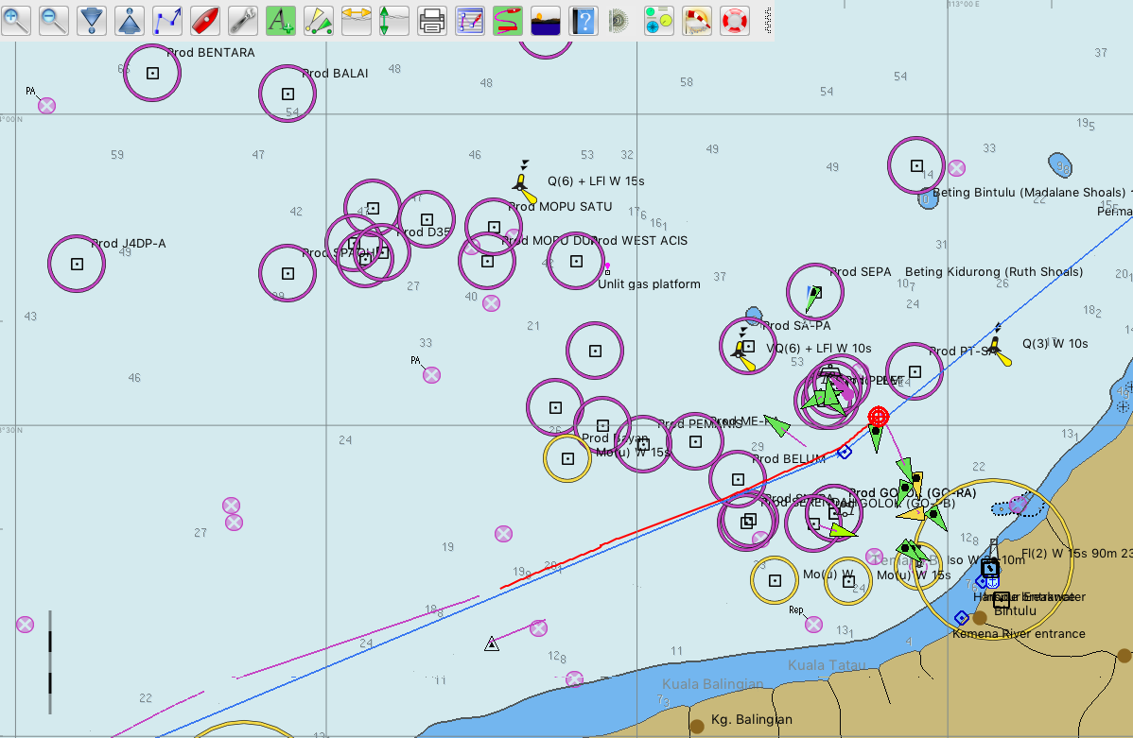This screenshot has height=738, width=1133.
Task: Click the 'Rep' obstruction marker
Action: (x=813, y=624)
